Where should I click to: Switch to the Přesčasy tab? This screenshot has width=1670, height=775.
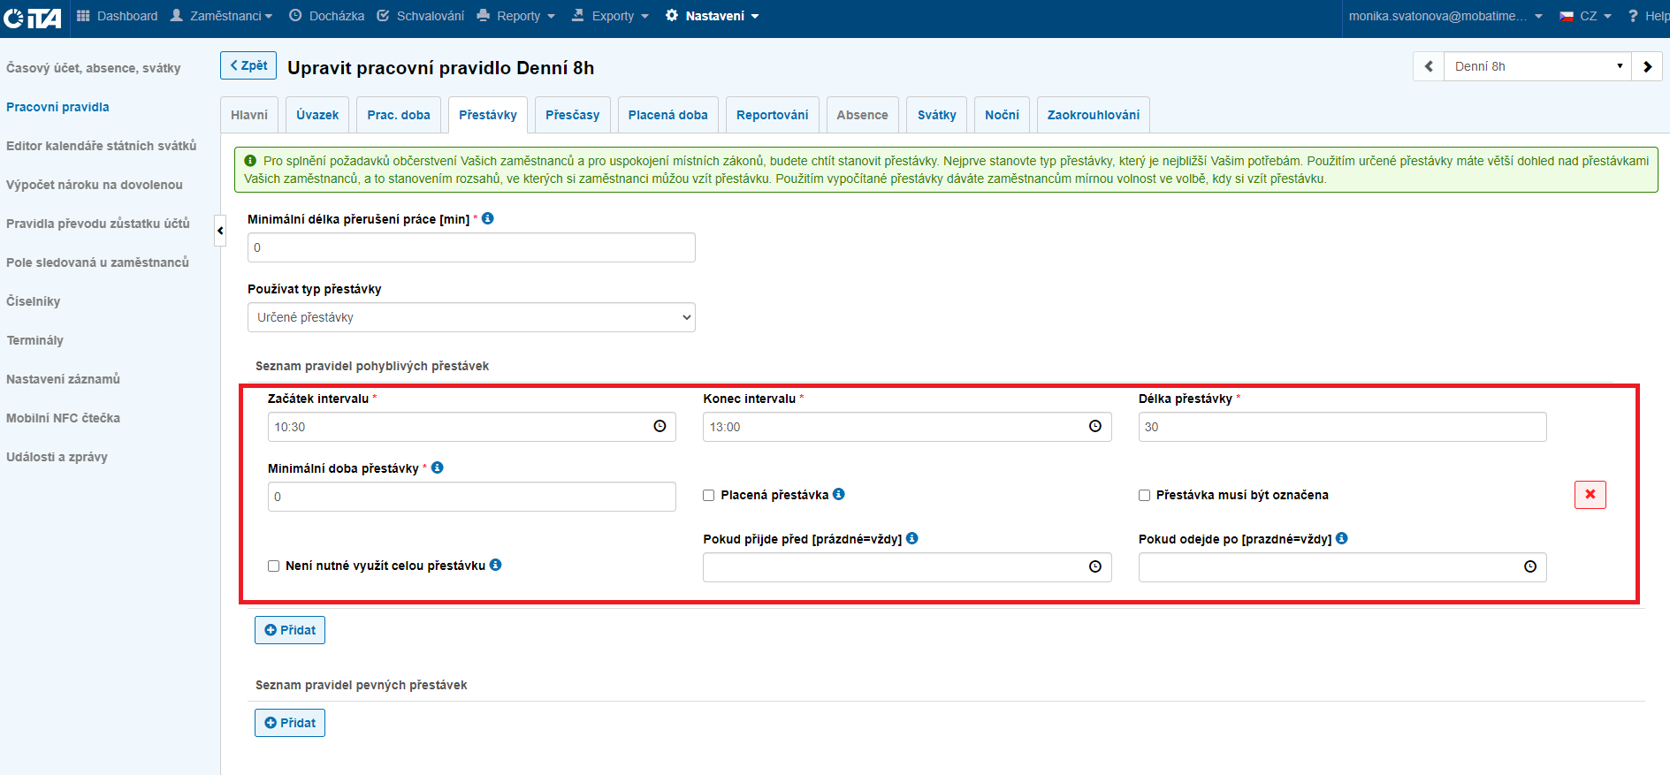coord(572,115)
